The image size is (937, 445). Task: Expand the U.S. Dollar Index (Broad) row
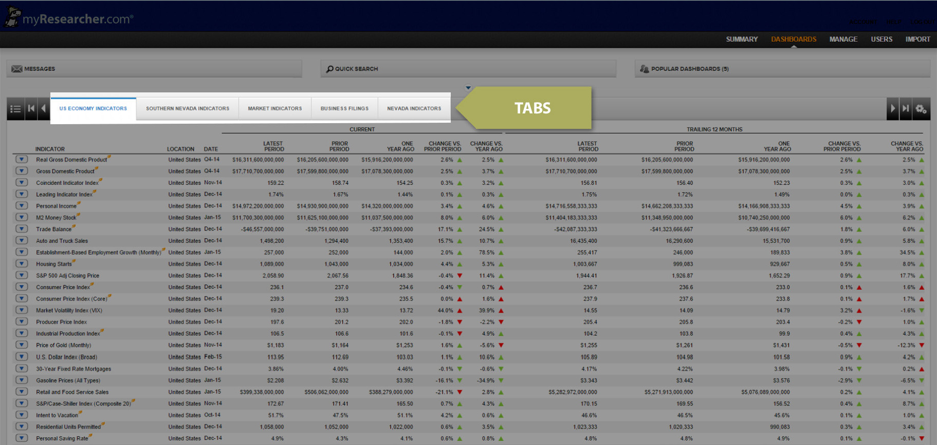click(x=22, y=357)
